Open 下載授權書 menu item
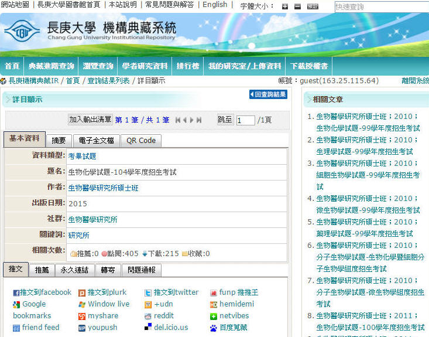Image resolution: width=429 pixels, height=337 pixels. pos(309,66)
